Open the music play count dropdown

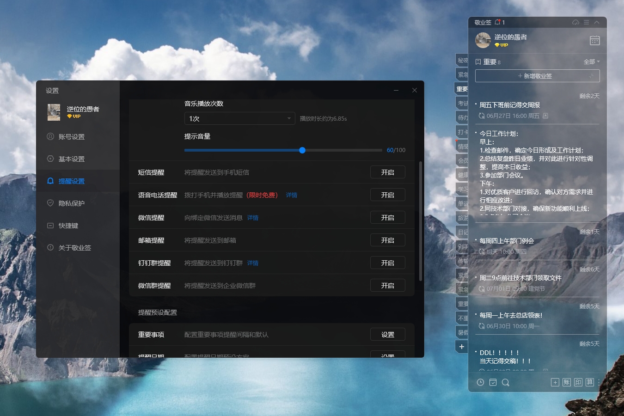[x=239, y=119]
